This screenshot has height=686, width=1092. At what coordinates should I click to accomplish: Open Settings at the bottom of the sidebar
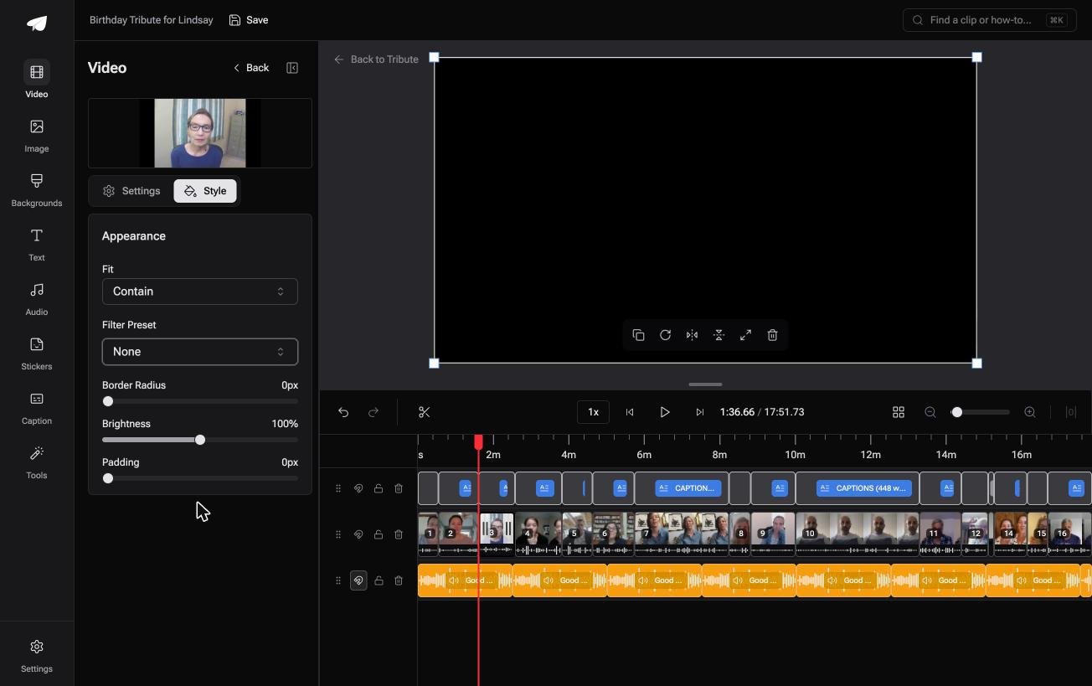coord(37,656)
